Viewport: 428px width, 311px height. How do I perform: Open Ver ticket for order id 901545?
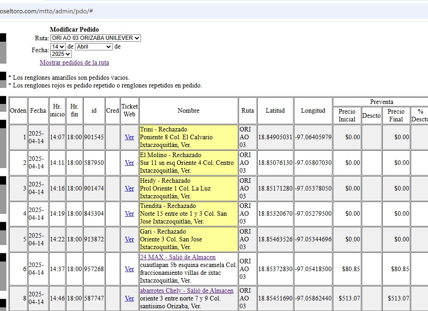(x=130, y=137)
